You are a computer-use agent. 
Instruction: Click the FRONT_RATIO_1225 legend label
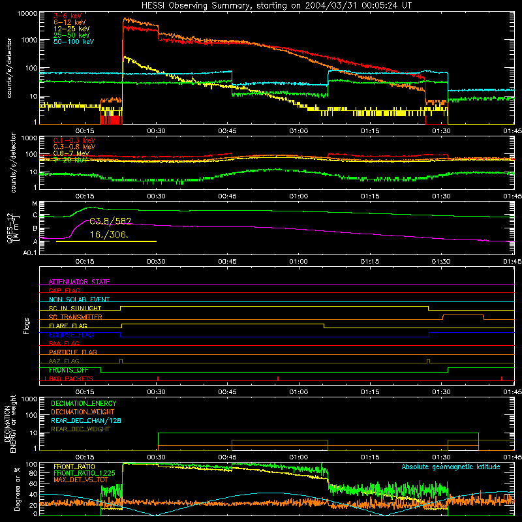(84, 473)
